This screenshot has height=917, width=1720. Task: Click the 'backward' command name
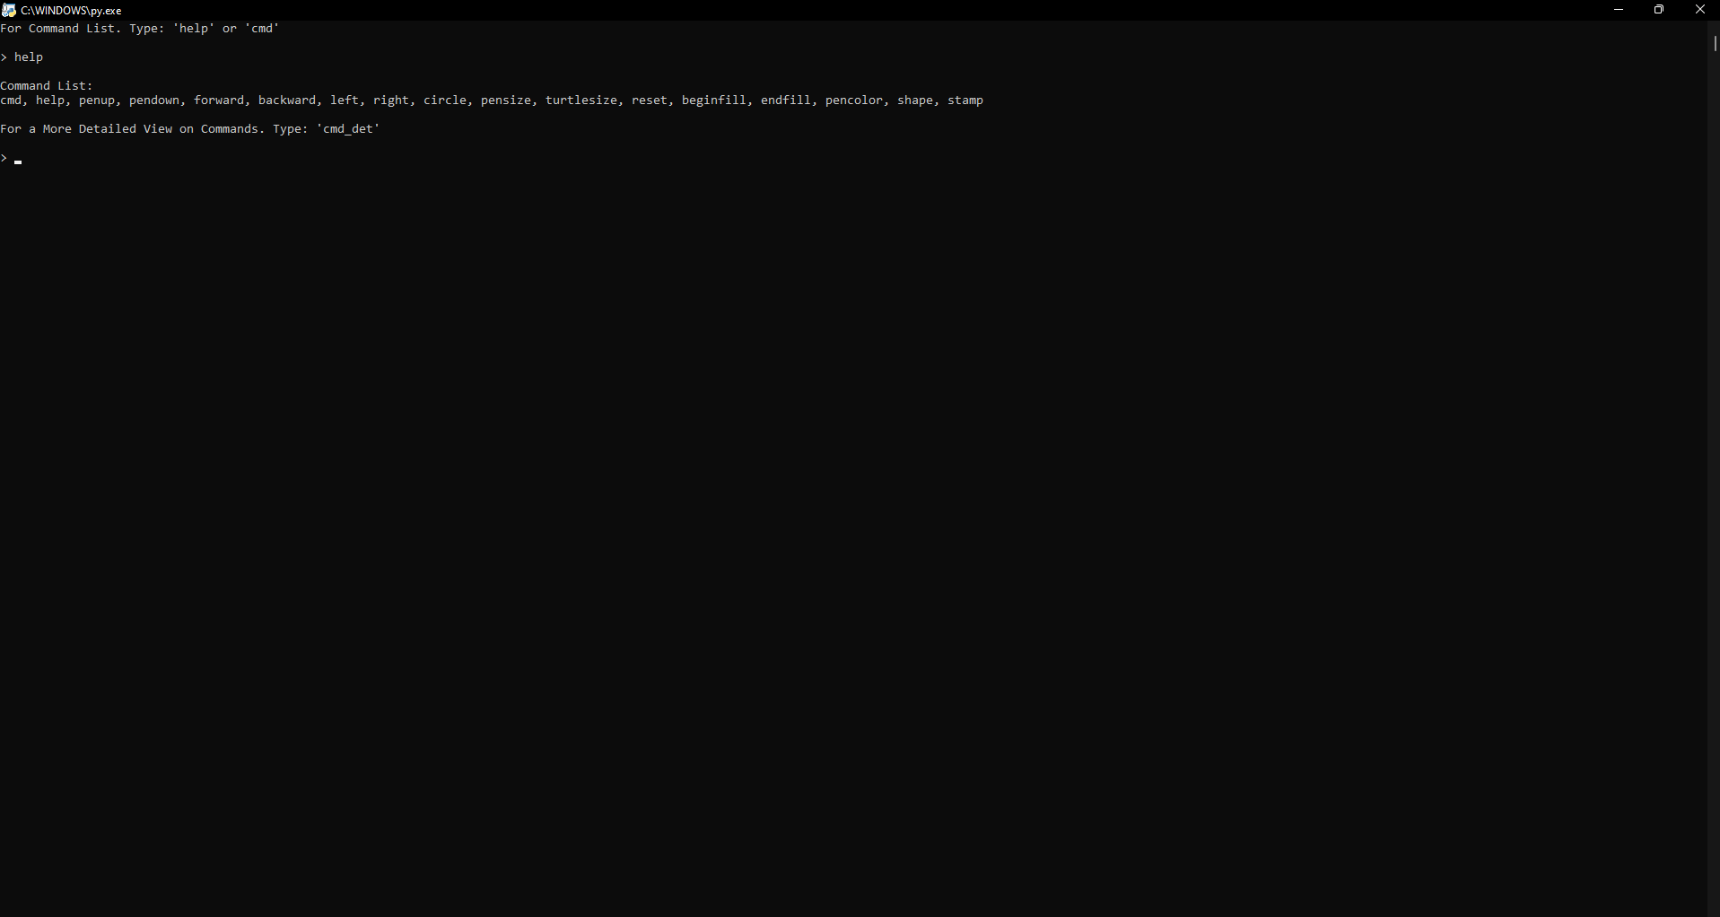click(287, 100)
